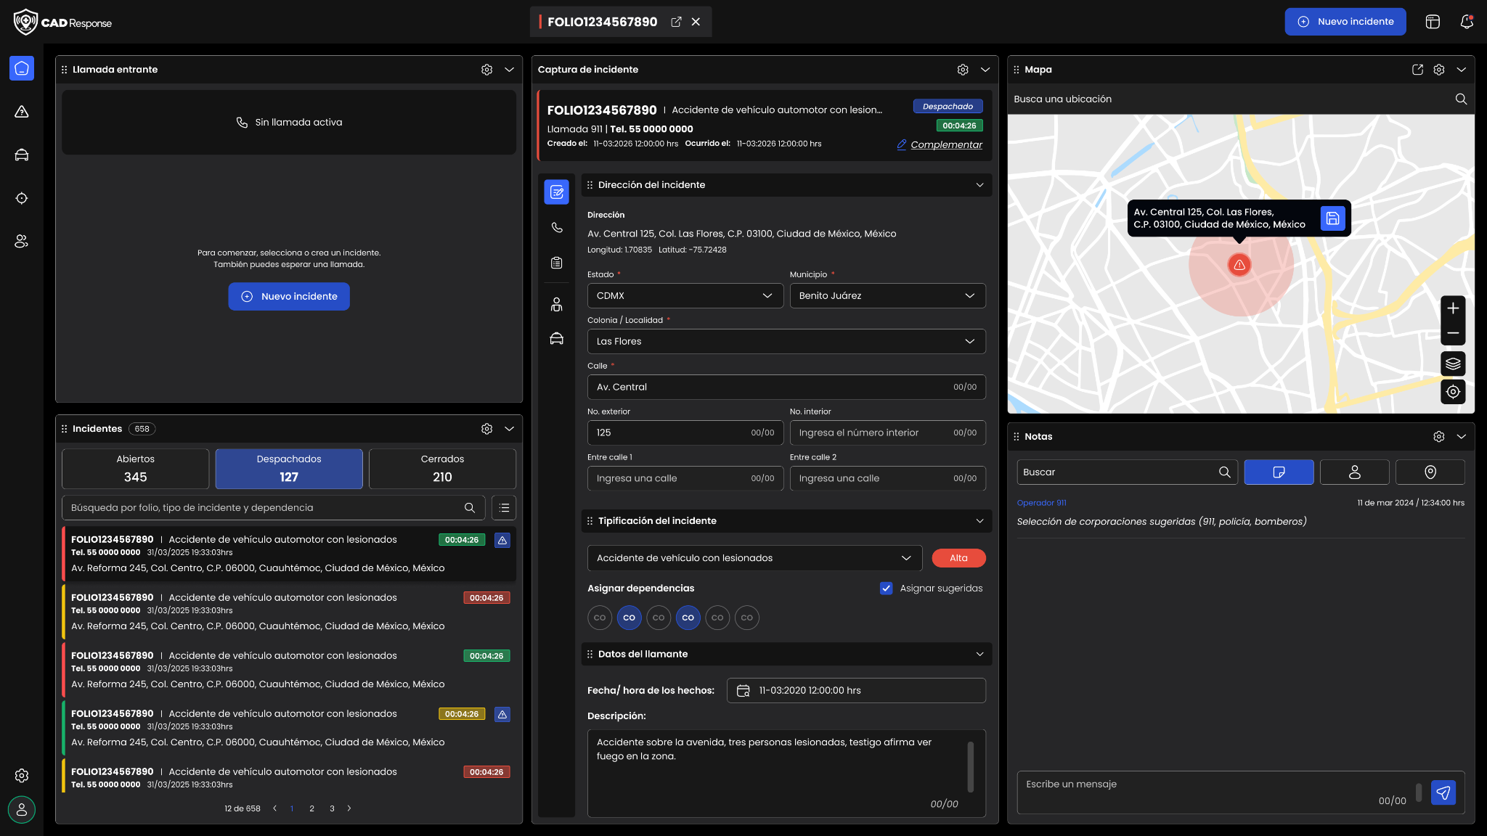The image size is (1487, 836).
Task: Toggle the fifth CO dependency circle
Action: 717,618
